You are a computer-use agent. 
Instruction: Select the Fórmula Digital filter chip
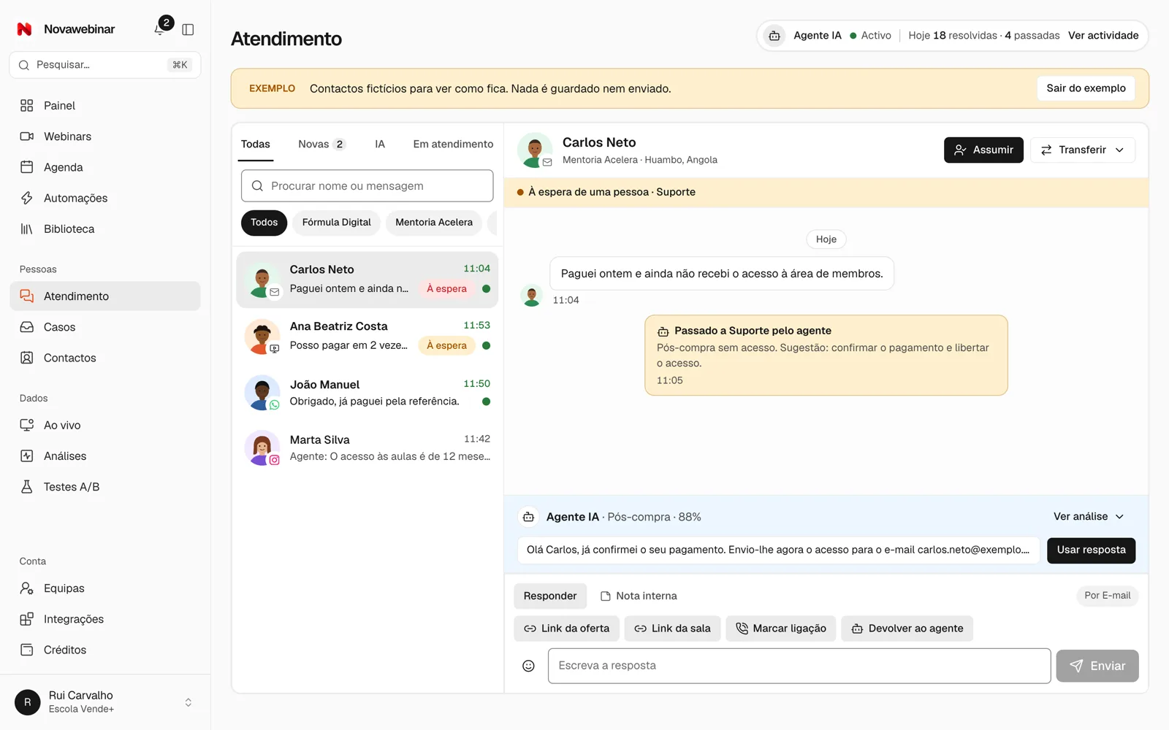[x=336, y=223]
